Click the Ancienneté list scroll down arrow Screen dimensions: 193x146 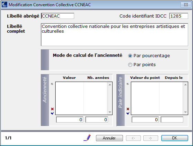tap(110, 112)
